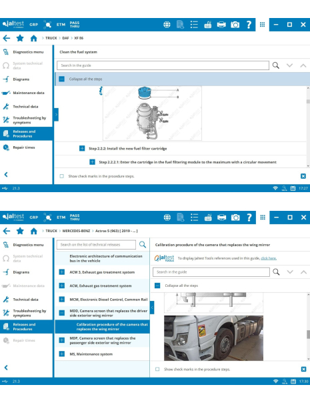Click magnifier next to technical releases search
The image size is (310, 403).
point(143,244)
